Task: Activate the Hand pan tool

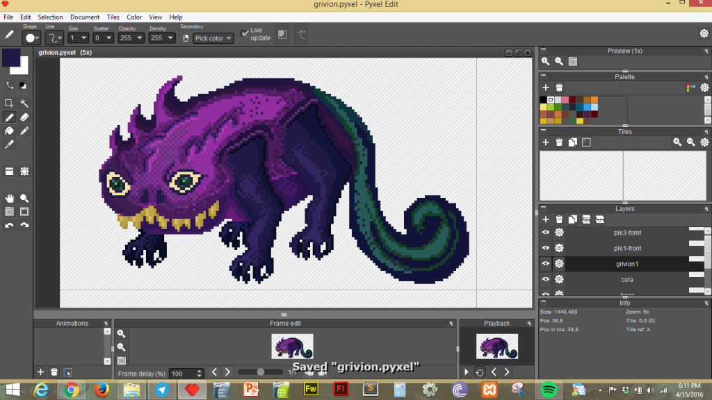Action: pyautogui.click(x=10, y=198)
